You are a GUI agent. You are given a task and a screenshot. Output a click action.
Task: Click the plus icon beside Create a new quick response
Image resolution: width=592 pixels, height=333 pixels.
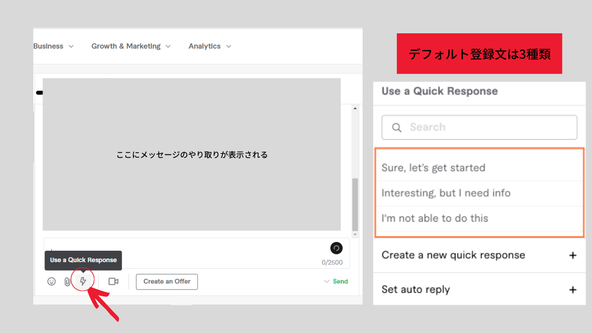[573, 255]
